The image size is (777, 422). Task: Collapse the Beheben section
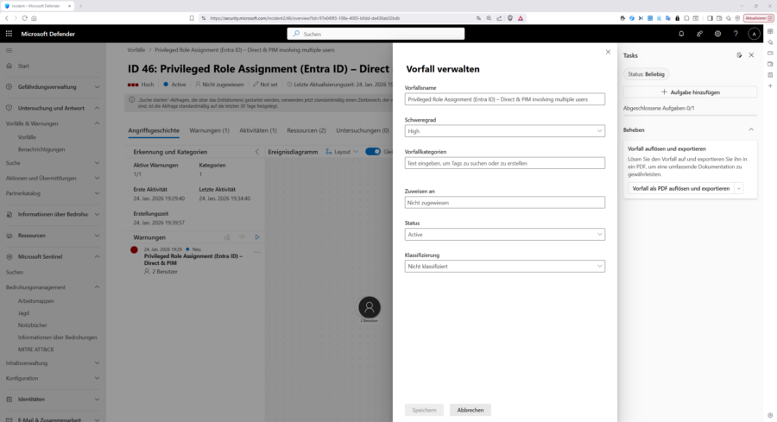750,129
